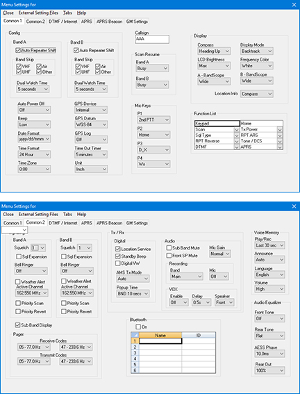Click the Close menu in upper window
This screenshot has height=394, width=300.
click(8, 13)
